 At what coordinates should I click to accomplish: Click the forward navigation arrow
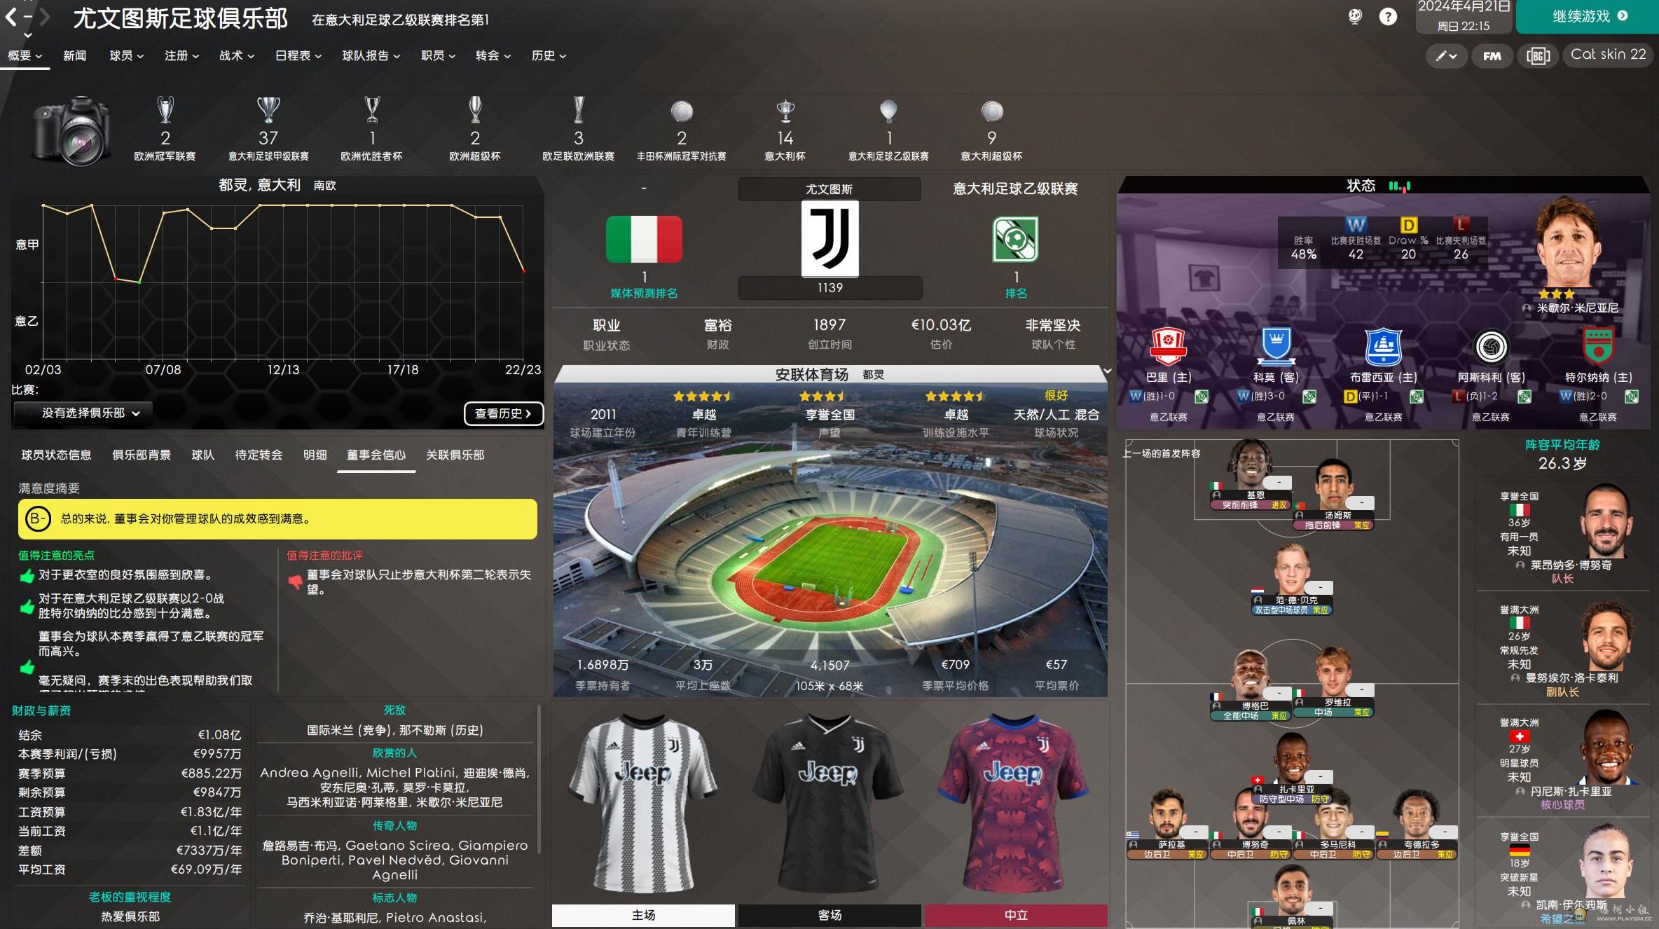pos(45,17)
